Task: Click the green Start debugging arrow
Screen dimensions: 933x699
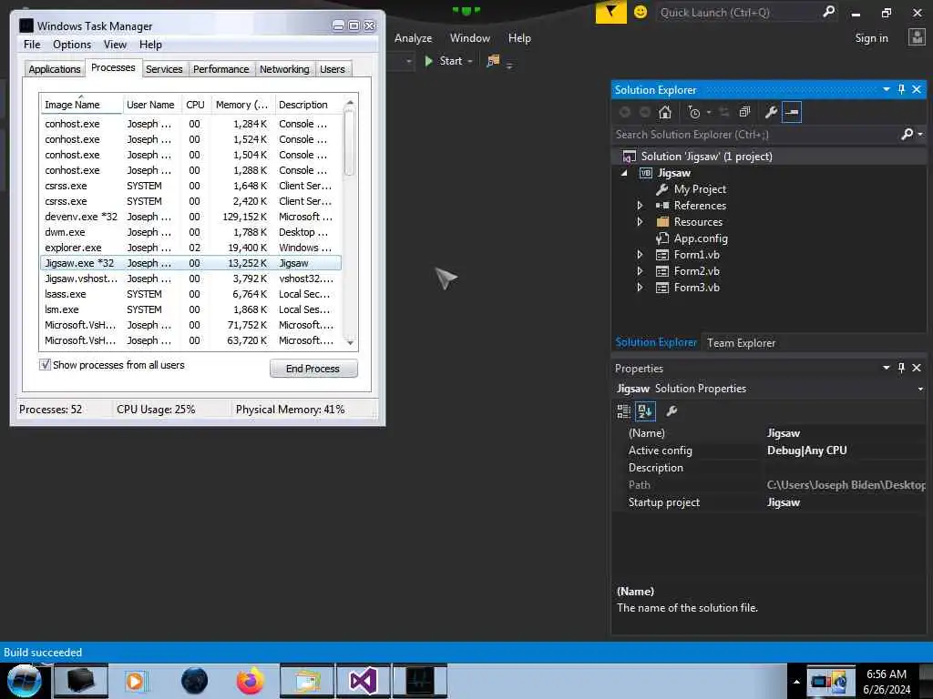Action: 428,61
